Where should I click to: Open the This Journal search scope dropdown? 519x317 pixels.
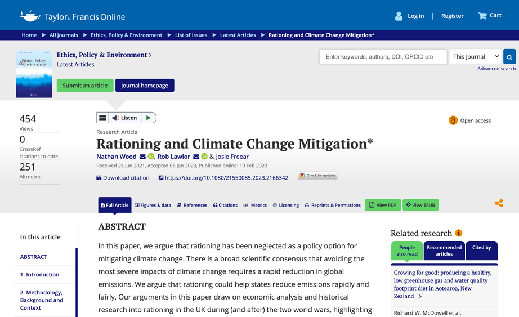tap(475, 57)
